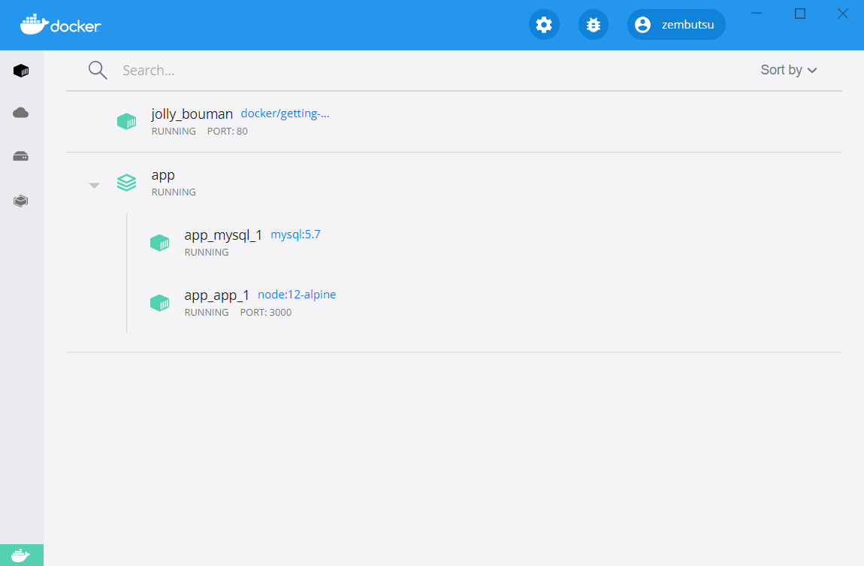
Task: Open the cloud section in the sidebar
Action: coord(21,113)
